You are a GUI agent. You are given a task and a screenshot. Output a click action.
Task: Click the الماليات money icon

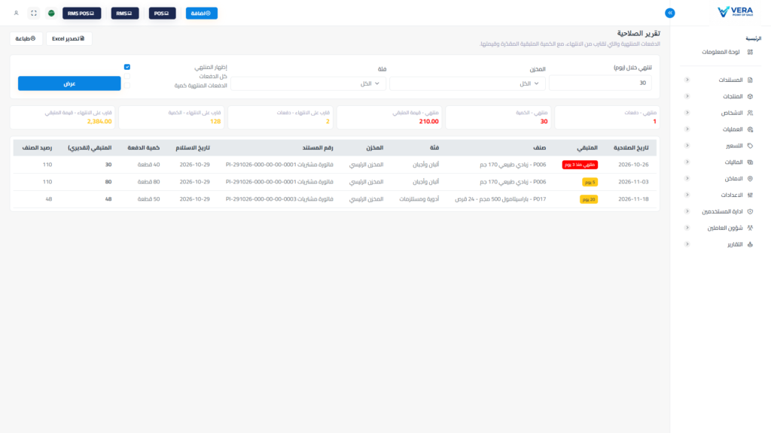[x=750, y=162]
